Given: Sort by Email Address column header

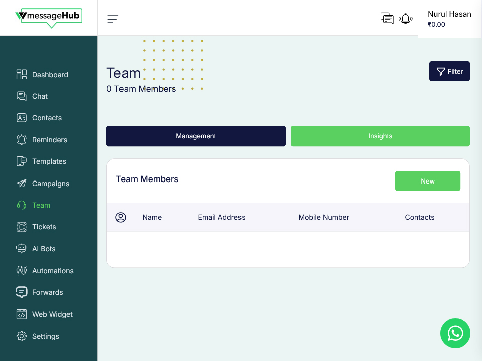Looking at the screenshot, I should tap(221, 217).
